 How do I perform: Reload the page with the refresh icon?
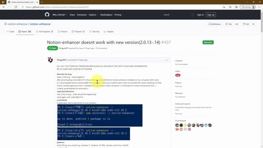pyautogui.click(x=16, y=7)
